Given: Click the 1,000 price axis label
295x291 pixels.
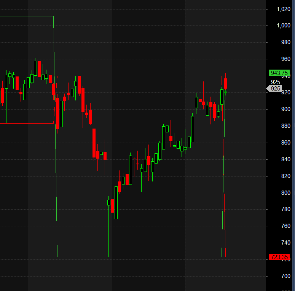Looking at the screenshot, I should click(284, 25).
